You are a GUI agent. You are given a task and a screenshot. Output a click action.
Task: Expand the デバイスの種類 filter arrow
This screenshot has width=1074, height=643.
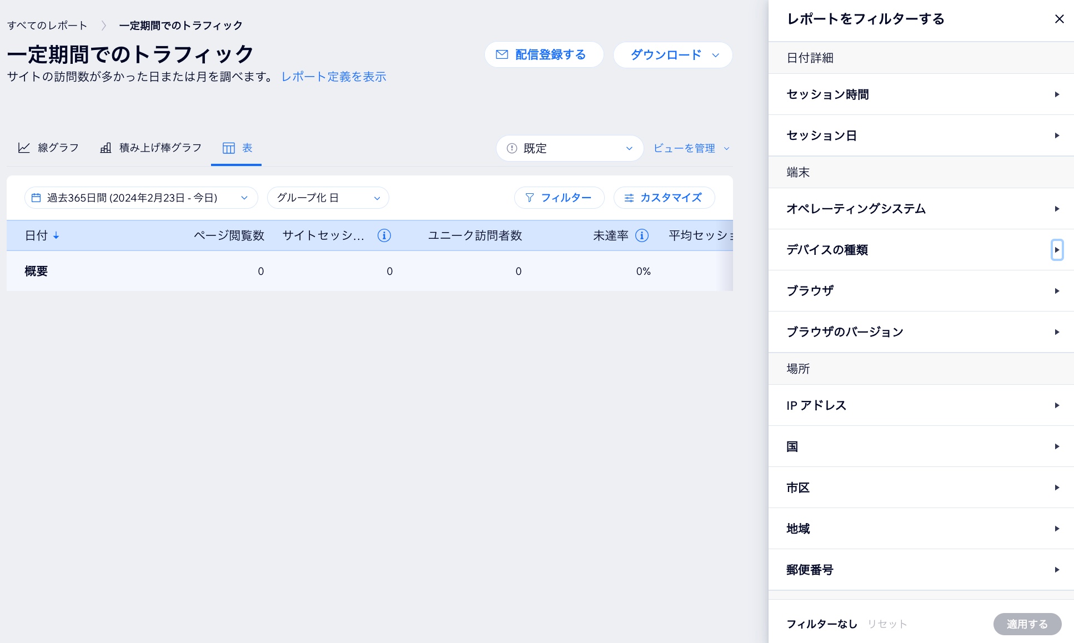[x=1057, y=250]
